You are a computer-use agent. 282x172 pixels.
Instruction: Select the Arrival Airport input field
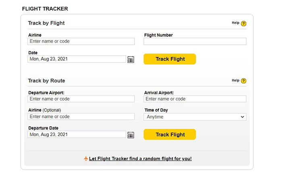tap(195, 99)
